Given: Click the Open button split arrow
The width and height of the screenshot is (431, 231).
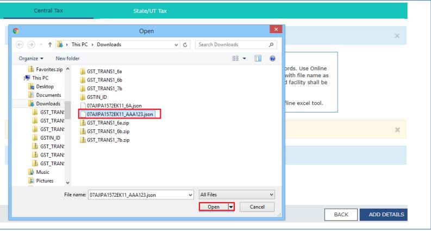Looking at the screenshot, I should [x=231, y=207].
